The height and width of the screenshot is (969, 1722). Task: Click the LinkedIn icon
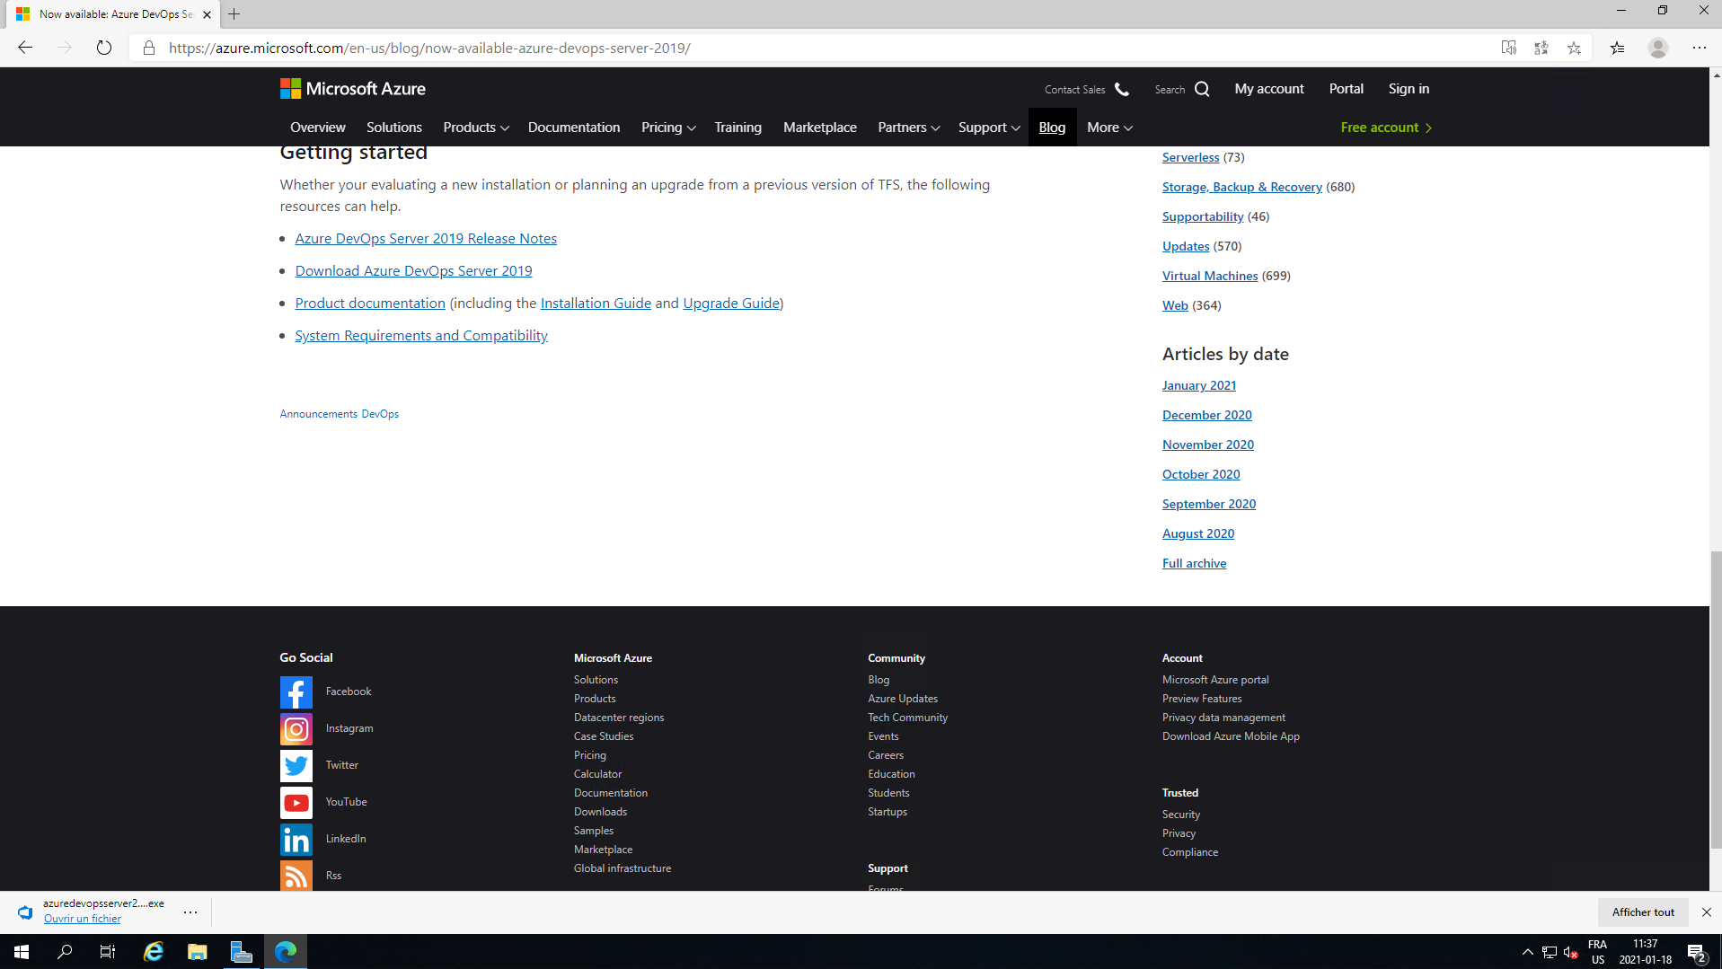(x=296, y=840)
